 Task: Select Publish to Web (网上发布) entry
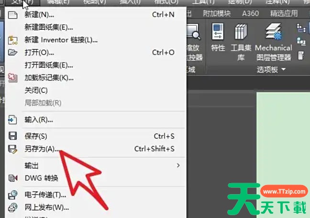pos(46,207)
